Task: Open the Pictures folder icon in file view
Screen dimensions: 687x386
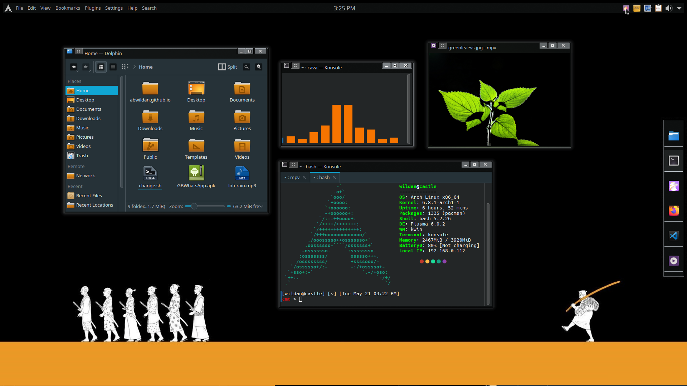Action: point(242,120)
